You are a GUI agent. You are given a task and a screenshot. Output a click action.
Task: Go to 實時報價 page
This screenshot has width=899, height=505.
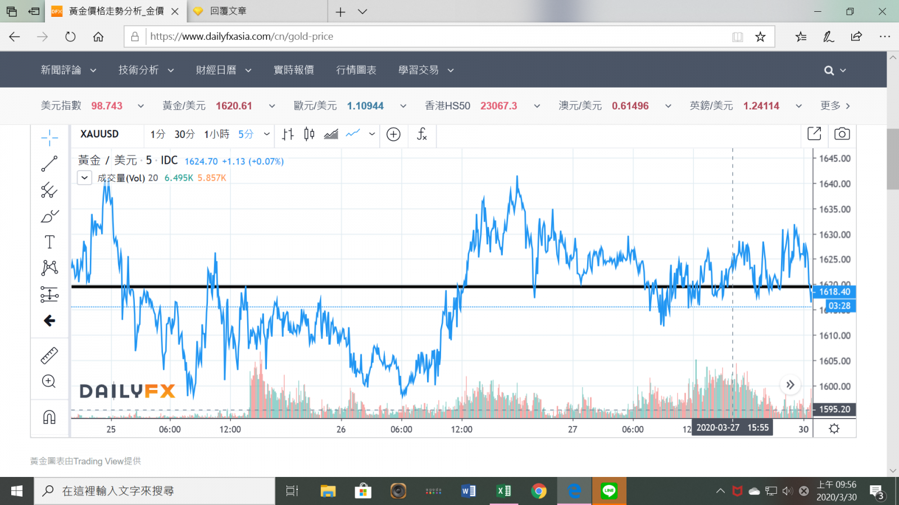pos(293,70)
